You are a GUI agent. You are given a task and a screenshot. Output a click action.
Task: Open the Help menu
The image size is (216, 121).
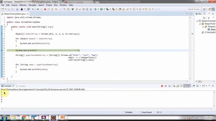click(71, 5)
